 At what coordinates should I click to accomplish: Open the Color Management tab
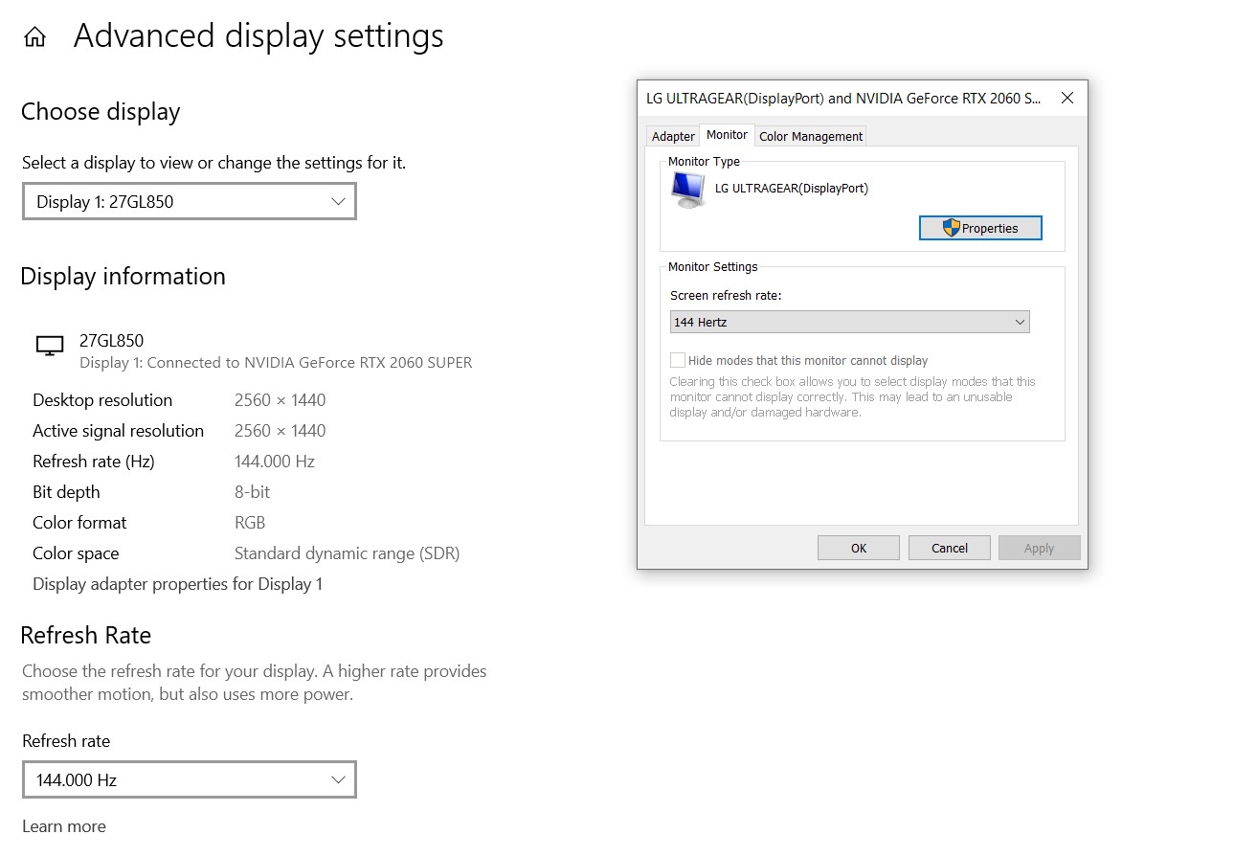click(x=811, y=137)
